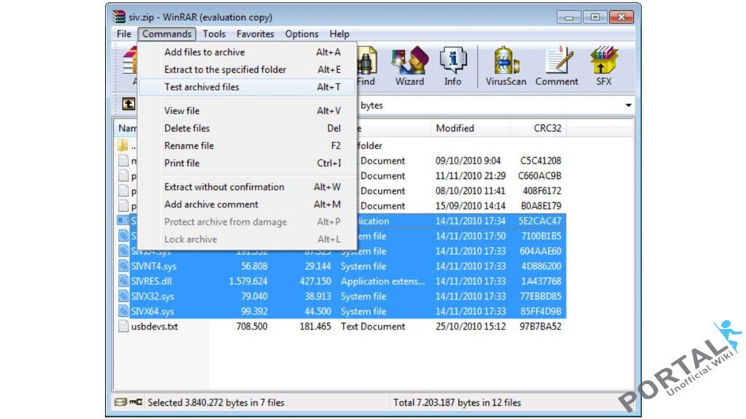Screen dimensions: 746x419
Task: Click modified date 25/10/2010 15:12
Action: click(x=471, y=327)
